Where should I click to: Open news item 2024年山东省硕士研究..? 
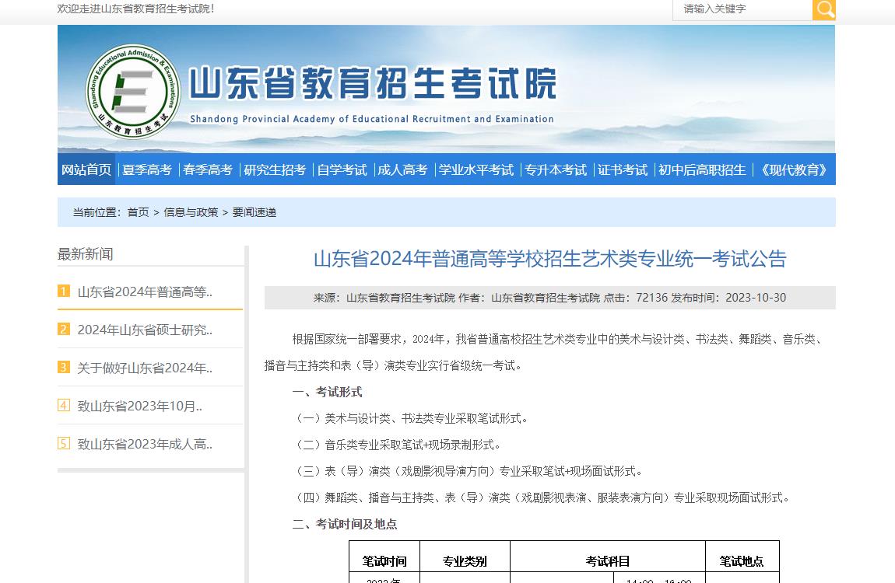tap(145, 330)
